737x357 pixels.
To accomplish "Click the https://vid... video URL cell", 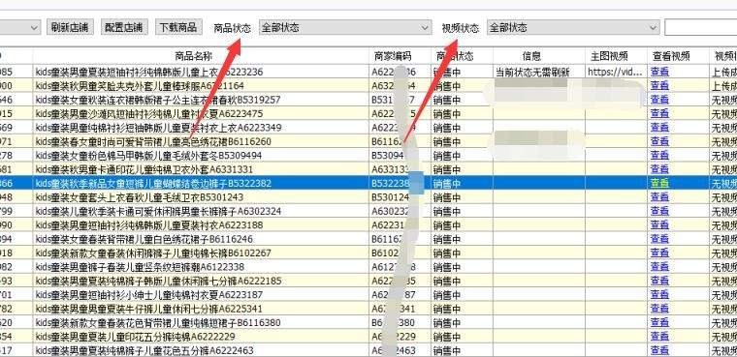I will 615,72.
